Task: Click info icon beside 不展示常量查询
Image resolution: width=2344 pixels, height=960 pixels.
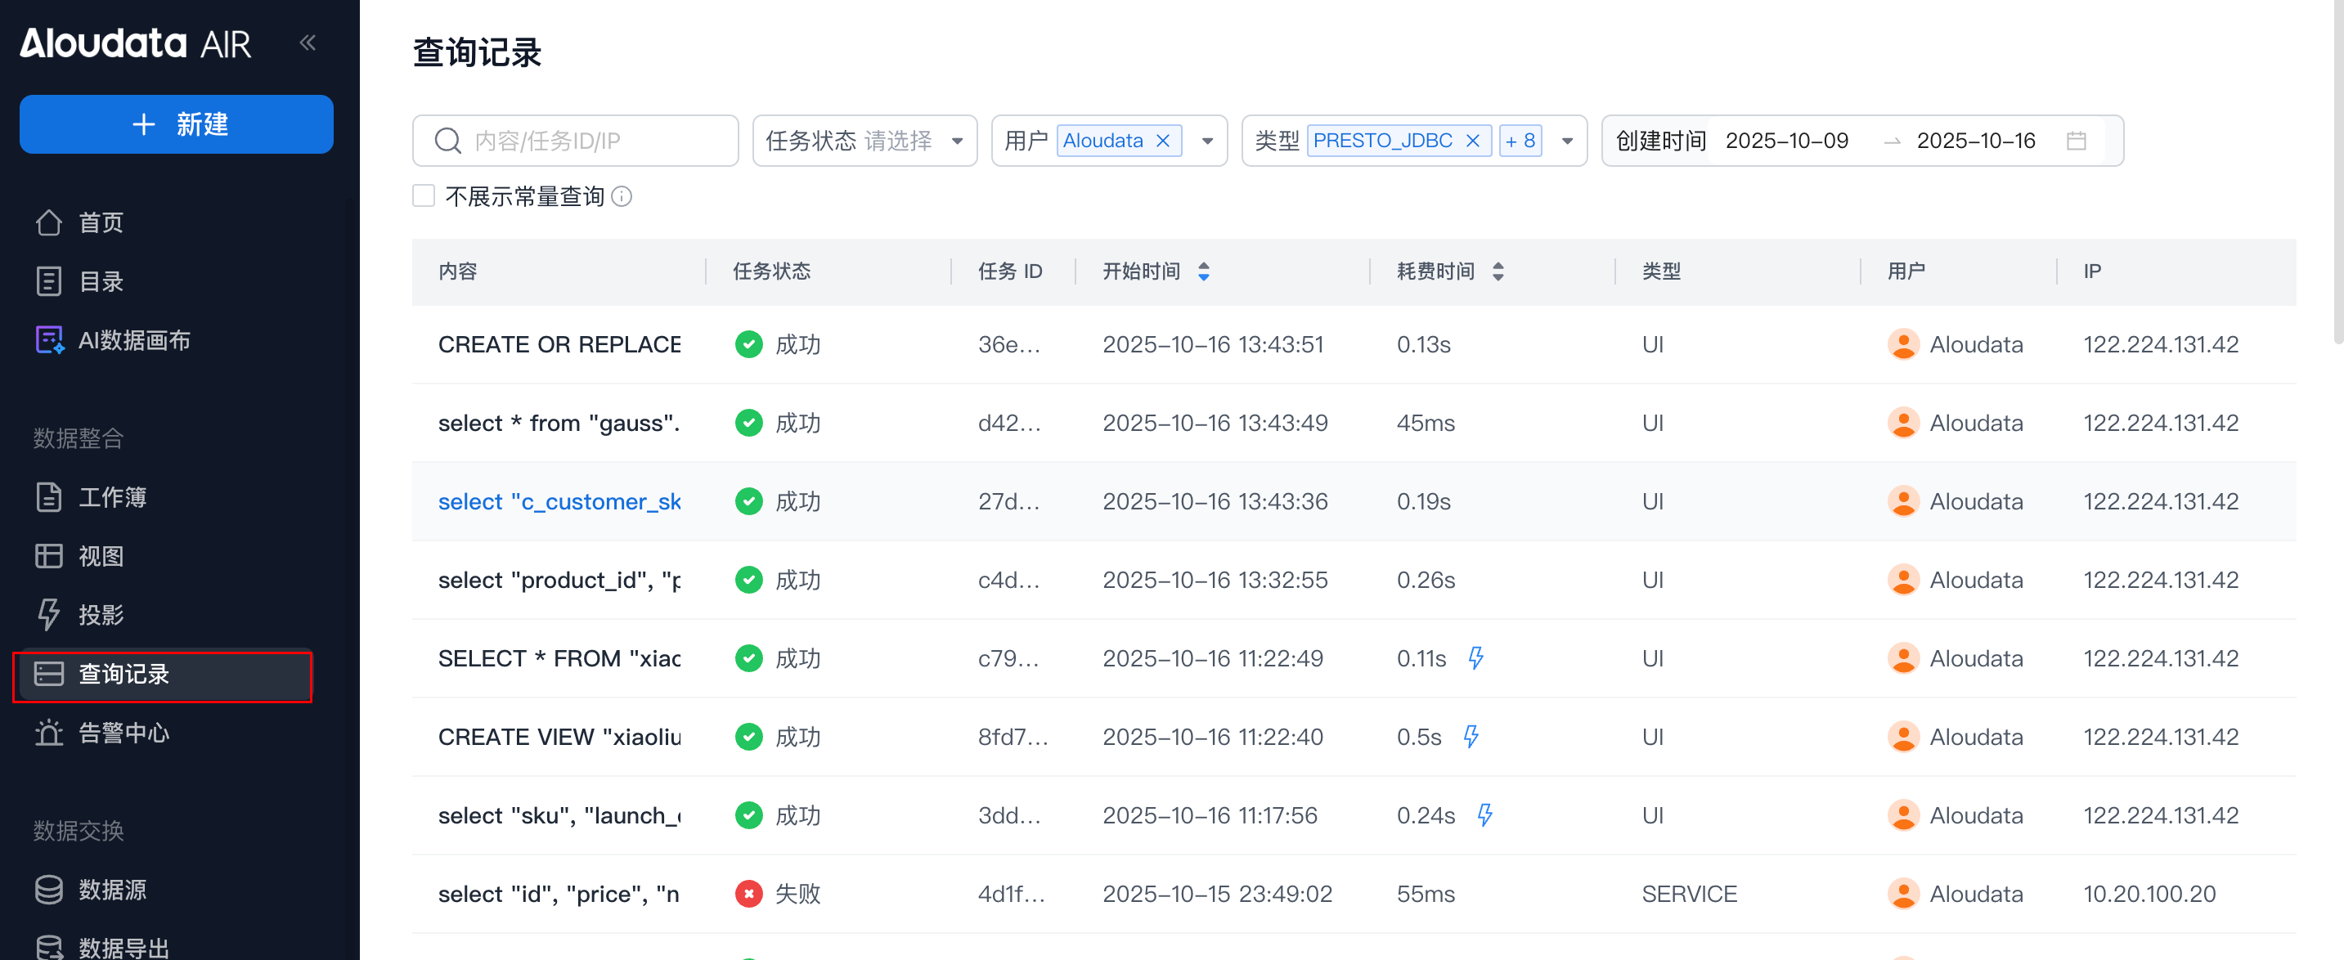Action: pyautogui.click(x=622, y=196)
